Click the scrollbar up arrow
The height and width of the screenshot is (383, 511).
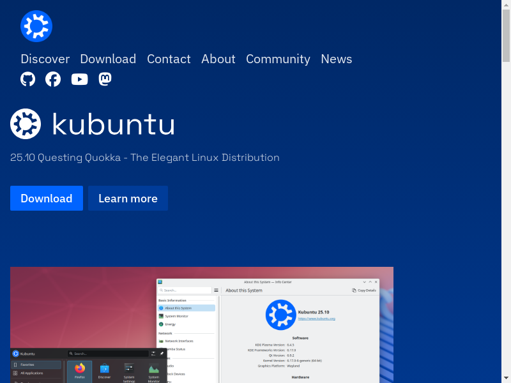pyautogui.click(x=506, y=4)
